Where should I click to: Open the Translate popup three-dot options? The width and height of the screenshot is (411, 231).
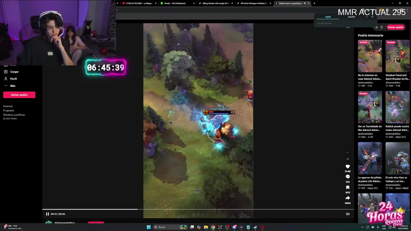coord(367,17)
